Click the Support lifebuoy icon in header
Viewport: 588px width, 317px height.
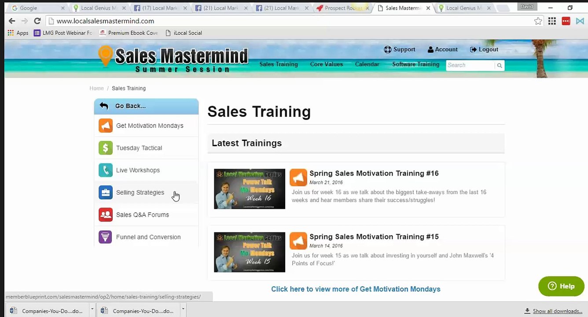[x=387, y=49]
